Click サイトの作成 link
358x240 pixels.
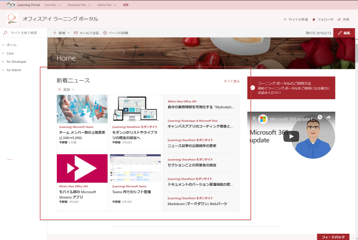[x=296, y=19]
